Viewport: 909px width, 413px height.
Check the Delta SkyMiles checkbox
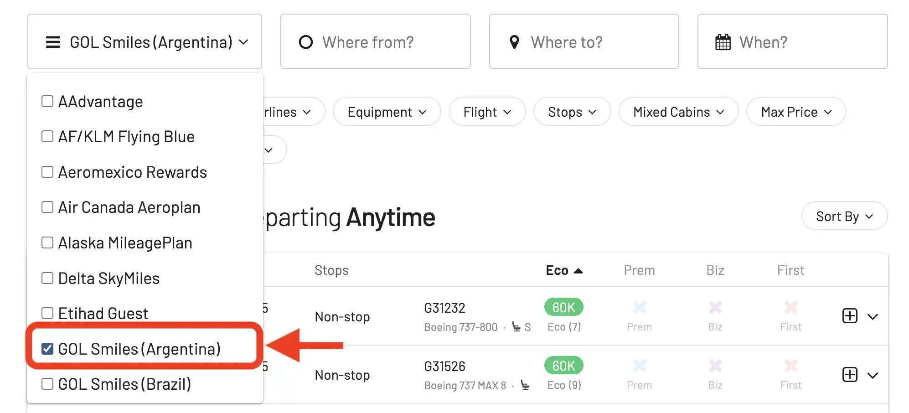pyautogui.click(x=47, y=278)
